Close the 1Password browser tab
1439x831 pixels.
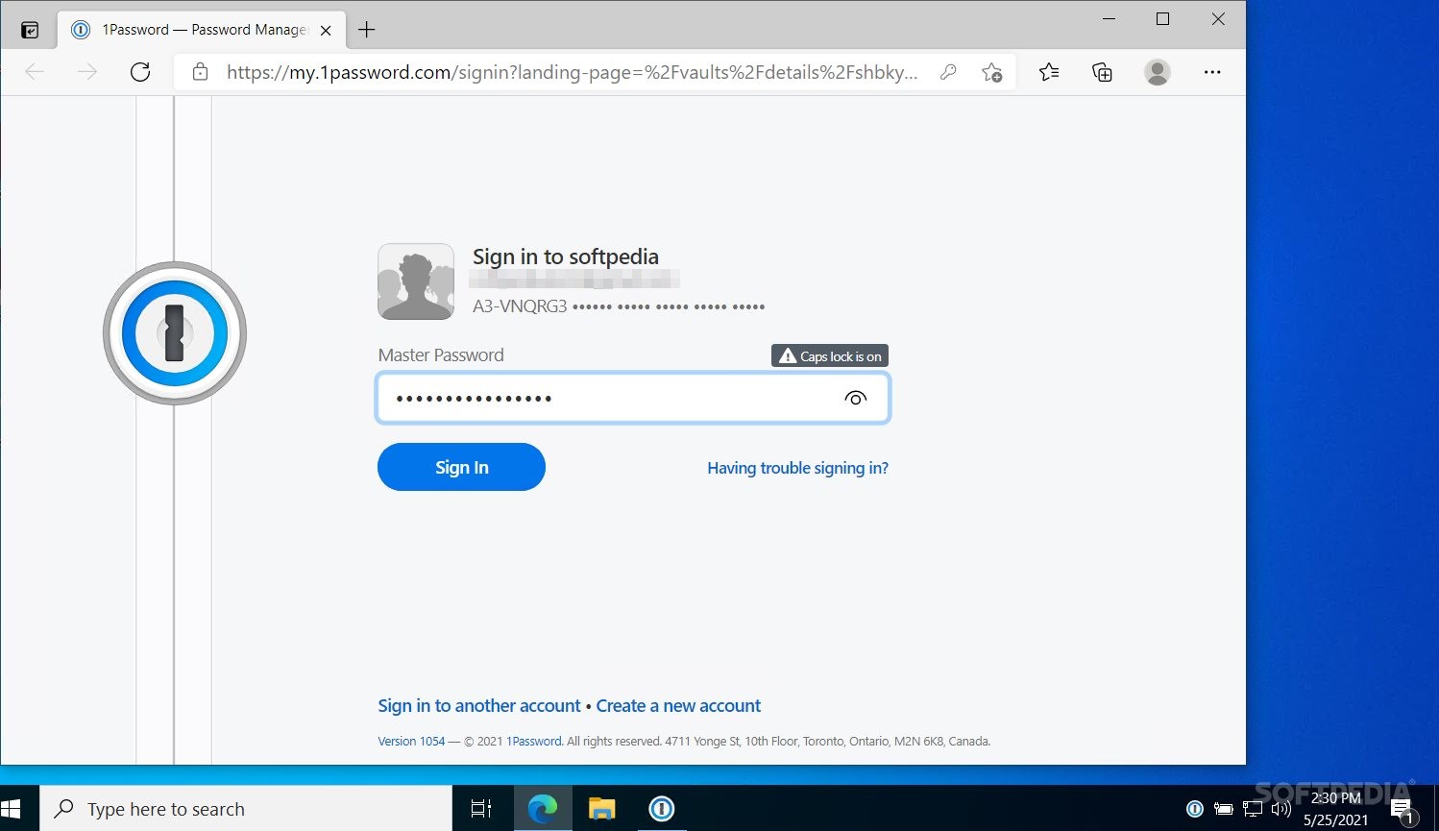click(x=326, y=30)
